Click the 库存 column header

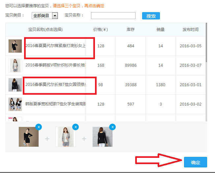coord(131,30)
